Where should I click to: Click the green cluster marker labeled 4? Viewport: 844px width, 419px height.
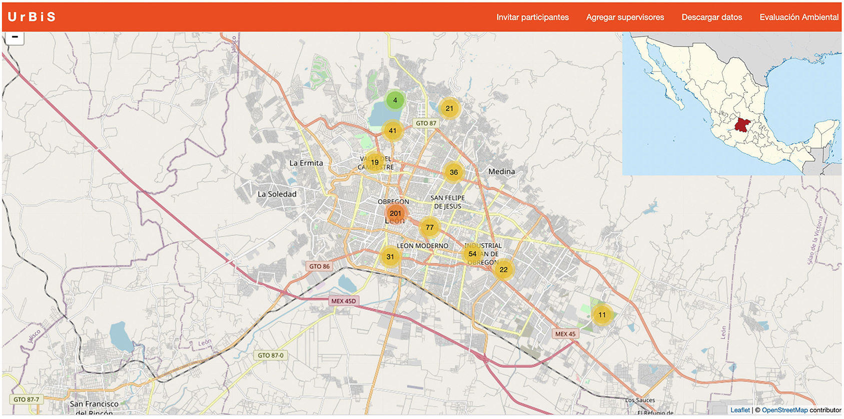pos(395,101)
